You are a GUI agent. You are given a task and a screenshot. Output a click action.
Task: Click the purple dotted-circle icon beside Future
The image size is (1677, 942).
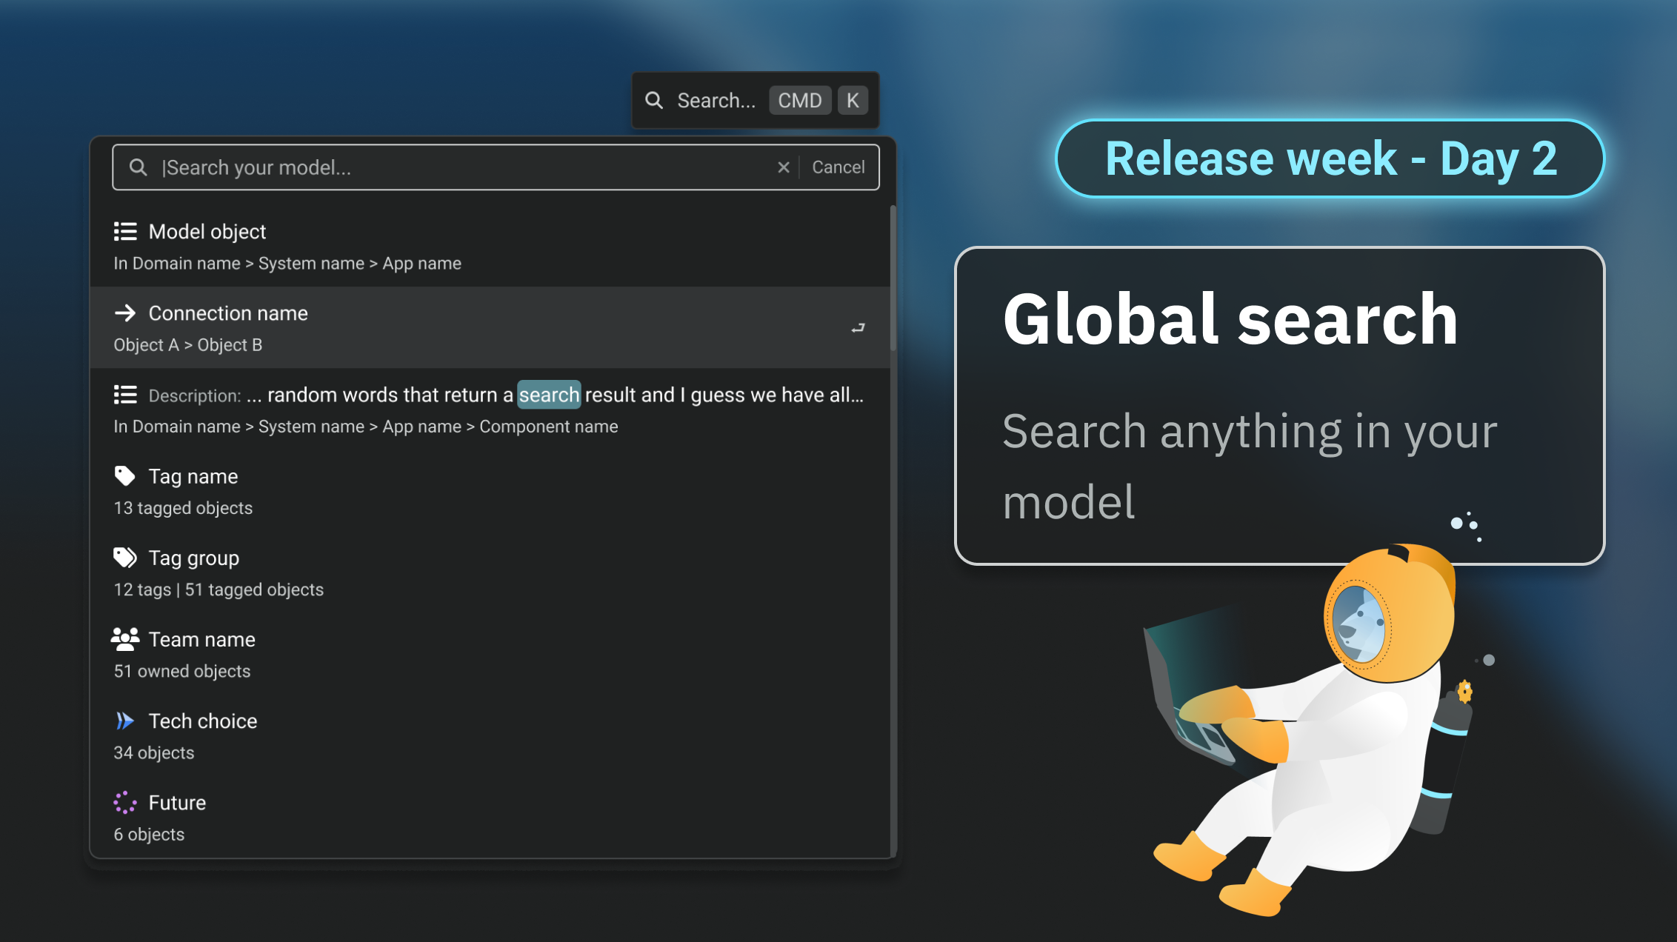[x=125, y=802]
